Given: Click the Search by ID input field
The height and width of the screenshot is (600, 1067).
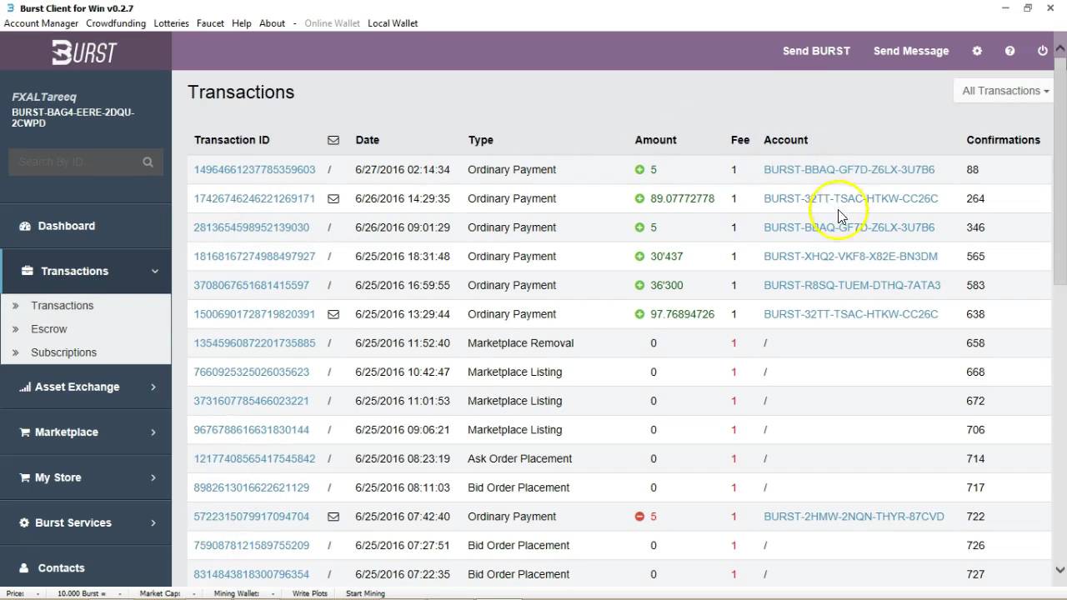Looking at the screenshot, I should click(x=75, y=162).
